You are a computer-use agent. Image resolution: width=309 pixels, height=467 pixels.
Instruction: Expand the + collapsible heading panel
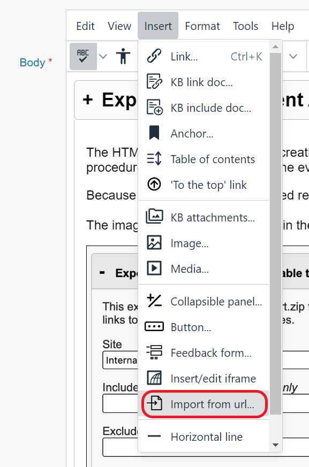pos(88,99)
